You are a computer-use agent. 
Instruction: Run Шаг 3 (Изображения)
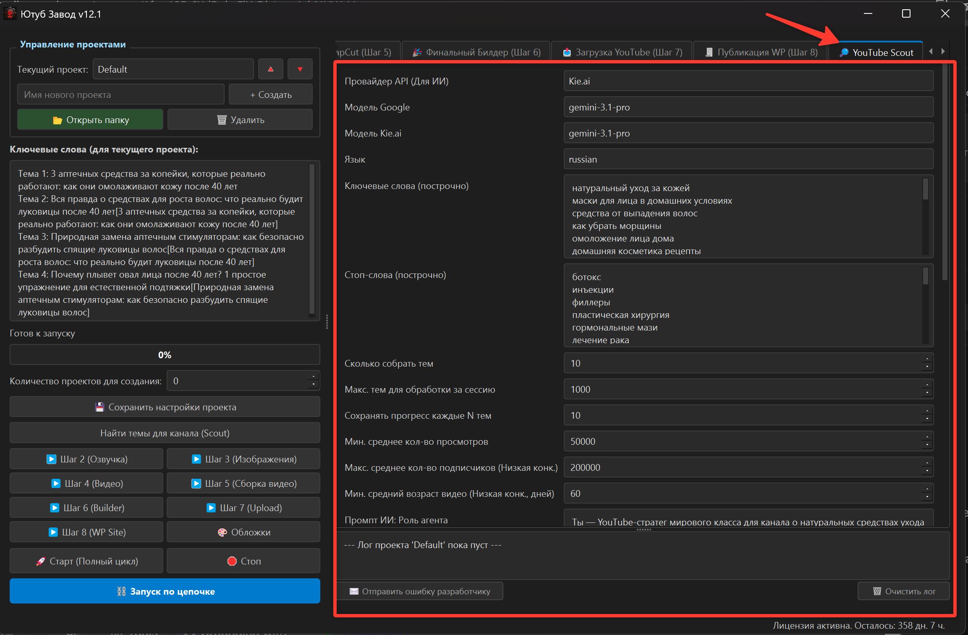pyautogui.click(x=243, y=459)
